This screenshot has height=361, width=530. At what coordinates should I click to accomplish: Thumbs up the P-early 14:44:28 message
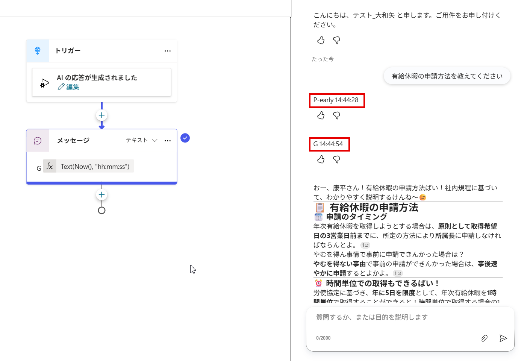coord(321,115)
